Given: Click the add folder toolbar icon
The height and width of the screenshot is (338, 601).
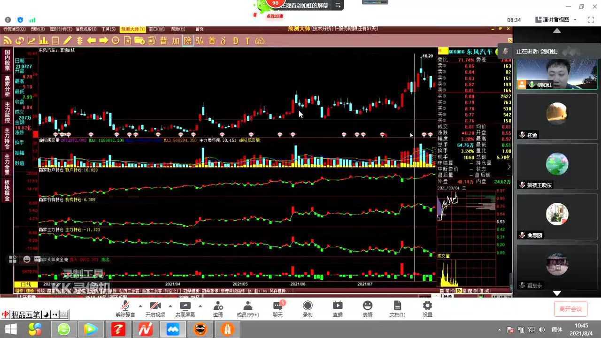Looking at the screenshot, I should (x=139, y=41).
